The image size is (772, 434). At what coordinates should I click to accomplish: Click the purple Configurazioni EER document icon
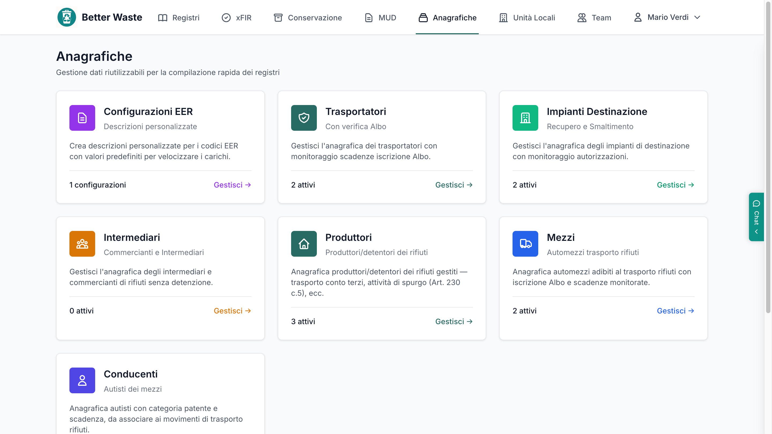(82, 118)
